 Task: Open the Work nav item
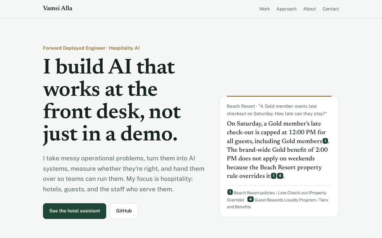click(264, 9)
